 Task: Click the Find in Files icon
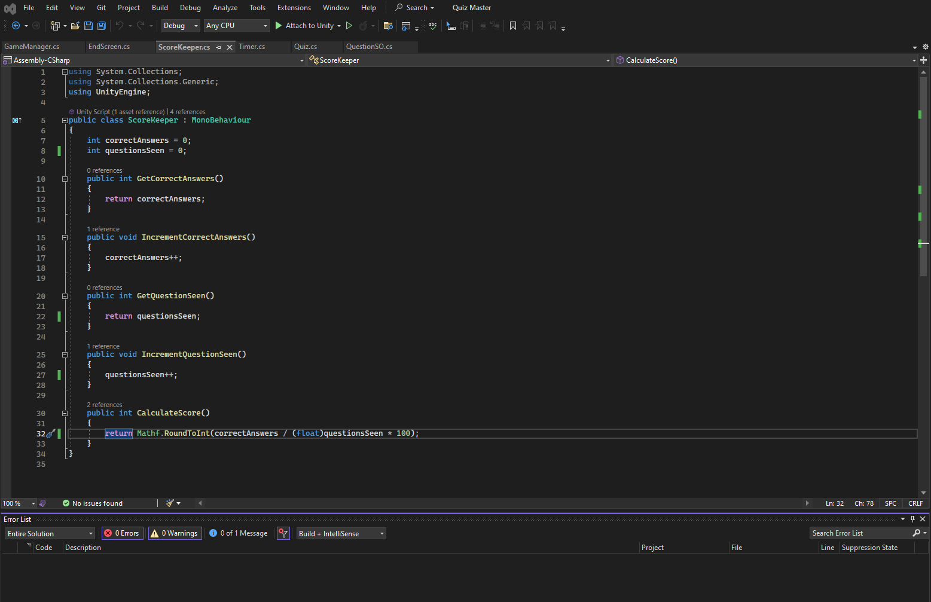click(388, 26)
